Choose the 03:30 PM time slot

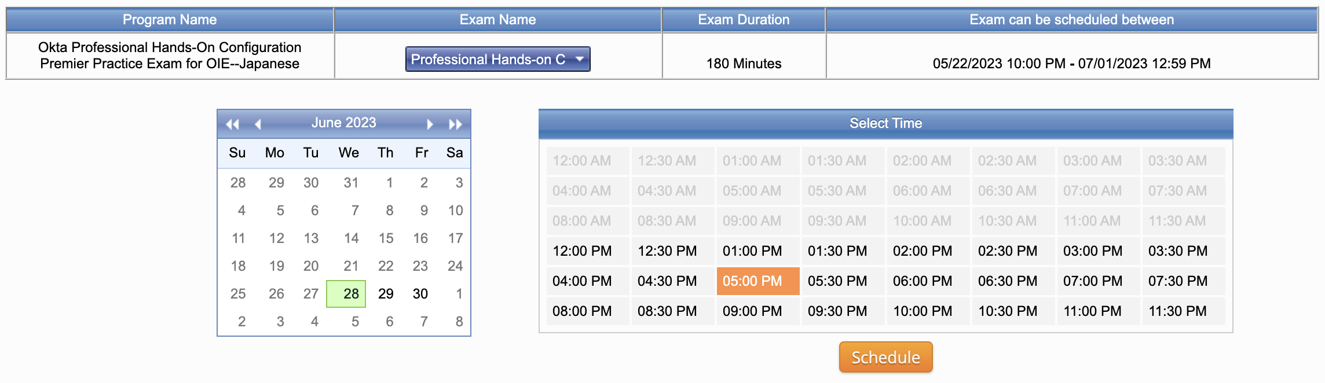[1177, 251]
